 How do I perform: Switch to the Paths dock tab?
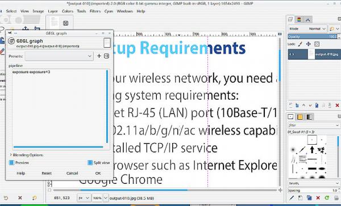[307, 20]
